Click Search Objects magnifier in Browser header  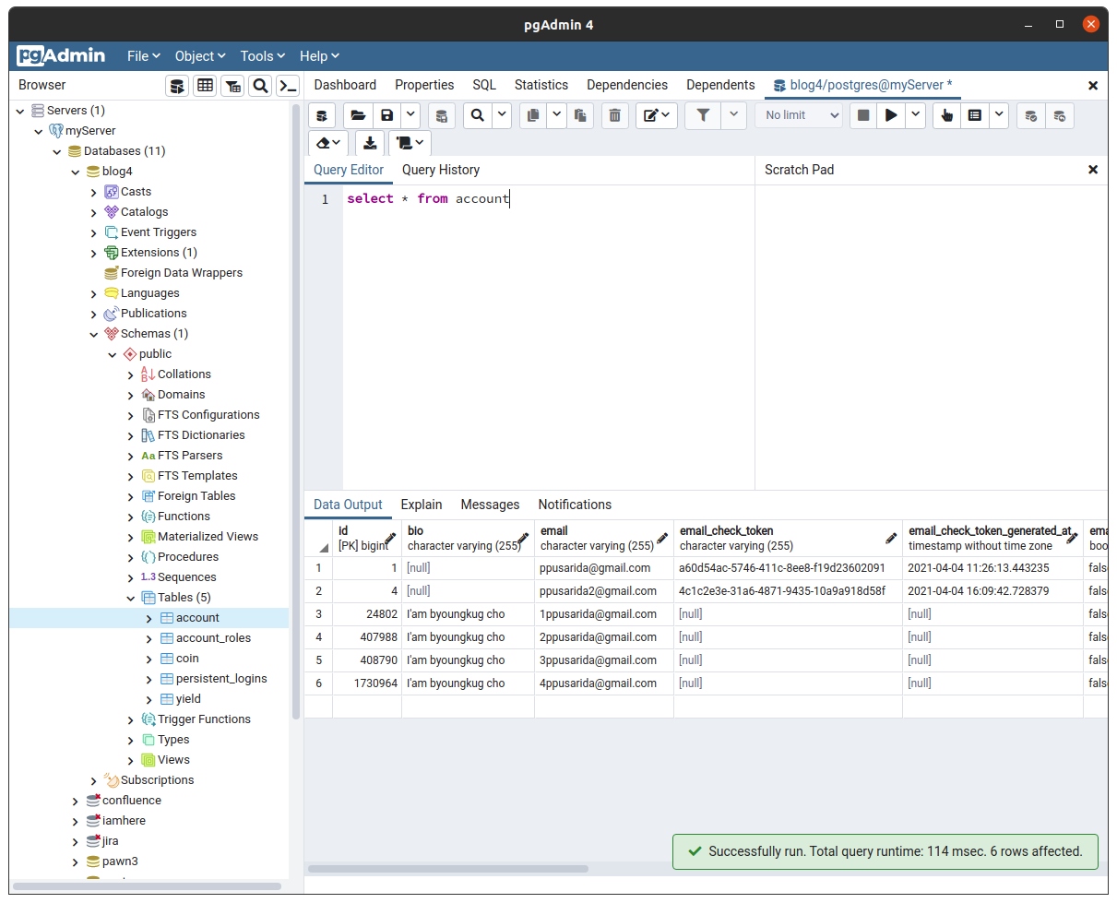pyautogui.click(x=260, y=86)
